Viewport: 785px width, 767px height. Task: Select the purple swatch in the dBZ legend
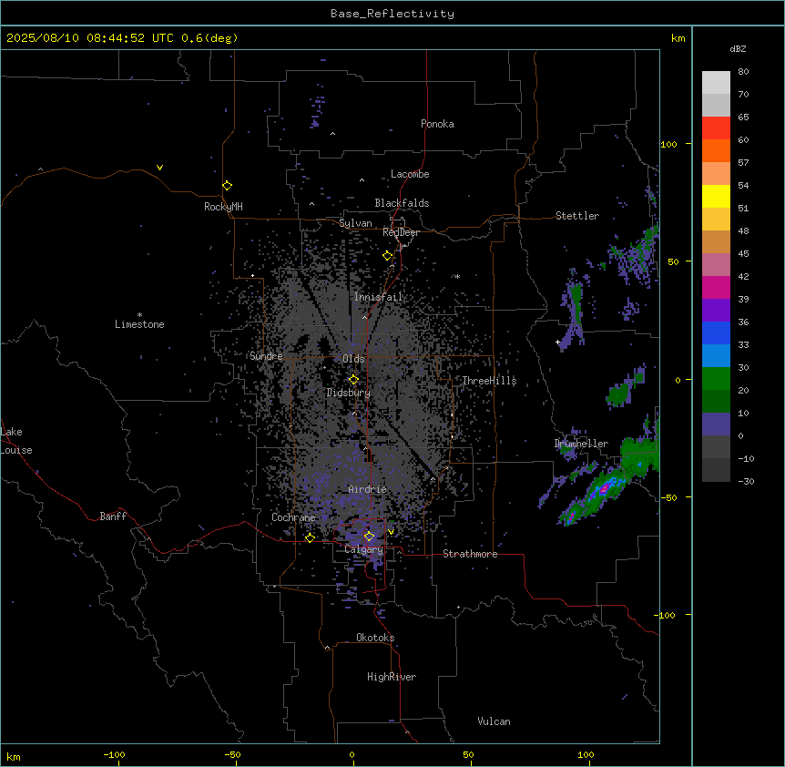click(x=716, y=310)
